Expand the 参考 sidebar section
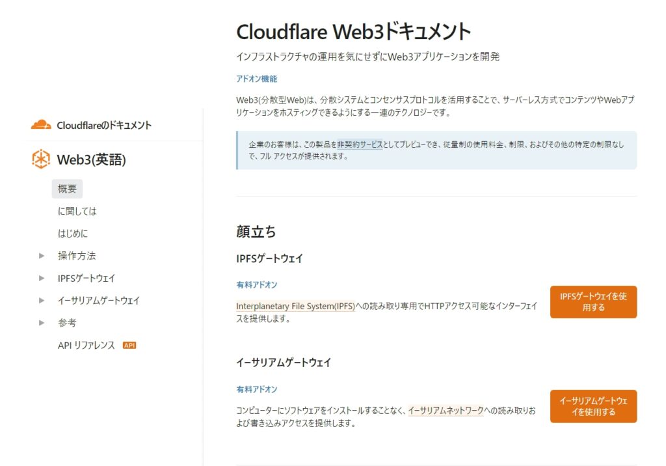Viewport: 666px width, 466px height. coord(42,323)
